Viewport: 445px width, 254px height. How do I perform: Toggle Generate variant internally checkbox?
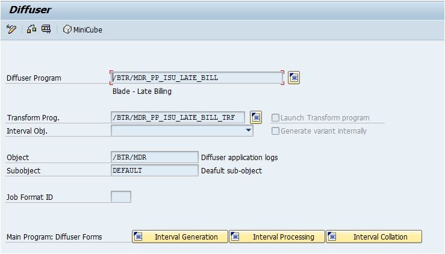coord(276,131)
